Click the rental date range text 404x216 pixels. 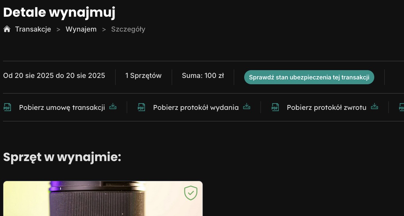pyautogui.click(x=54, y=76)
